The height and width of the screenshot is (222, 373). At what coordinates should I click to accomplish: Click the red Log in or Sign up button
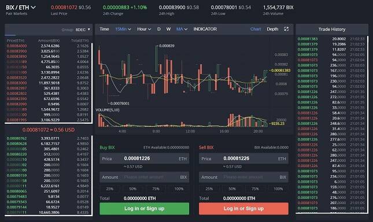tap(243, 209)
